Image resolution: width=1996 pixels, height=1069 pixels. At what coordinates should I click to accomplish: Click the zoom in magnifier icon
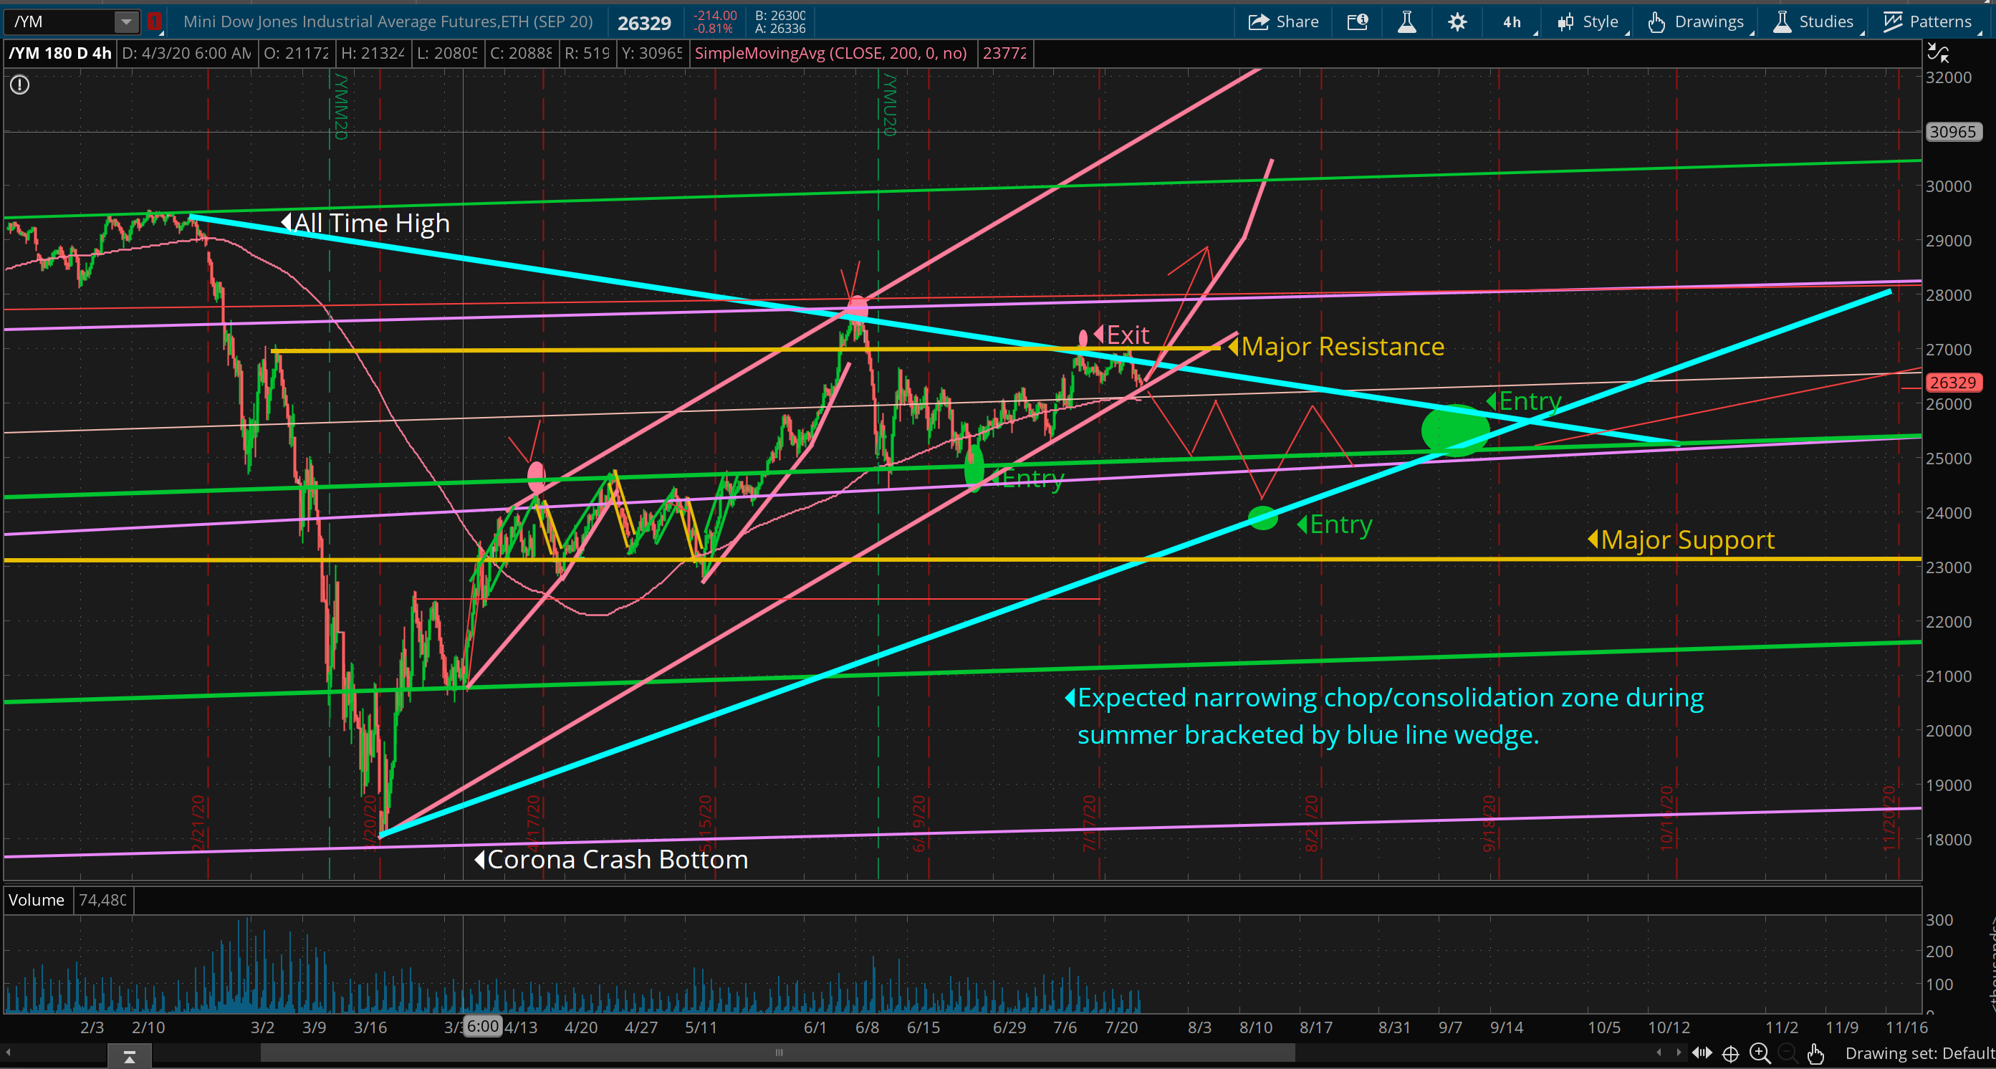coord(1760,1053)
